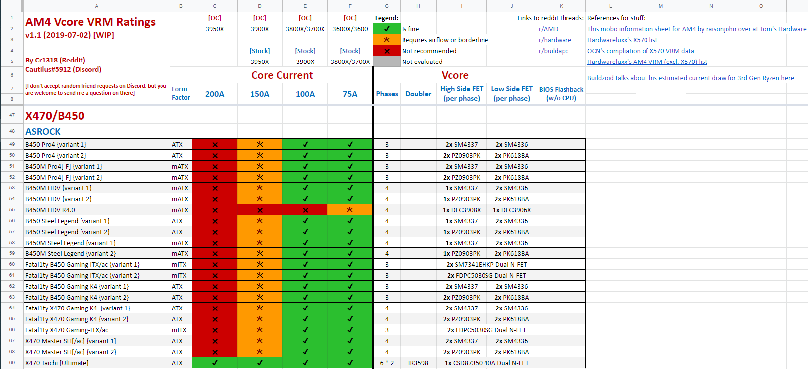Select row 47 header
Image resolution: width=808 pixels, height=369 pixels.
point(12,115)
